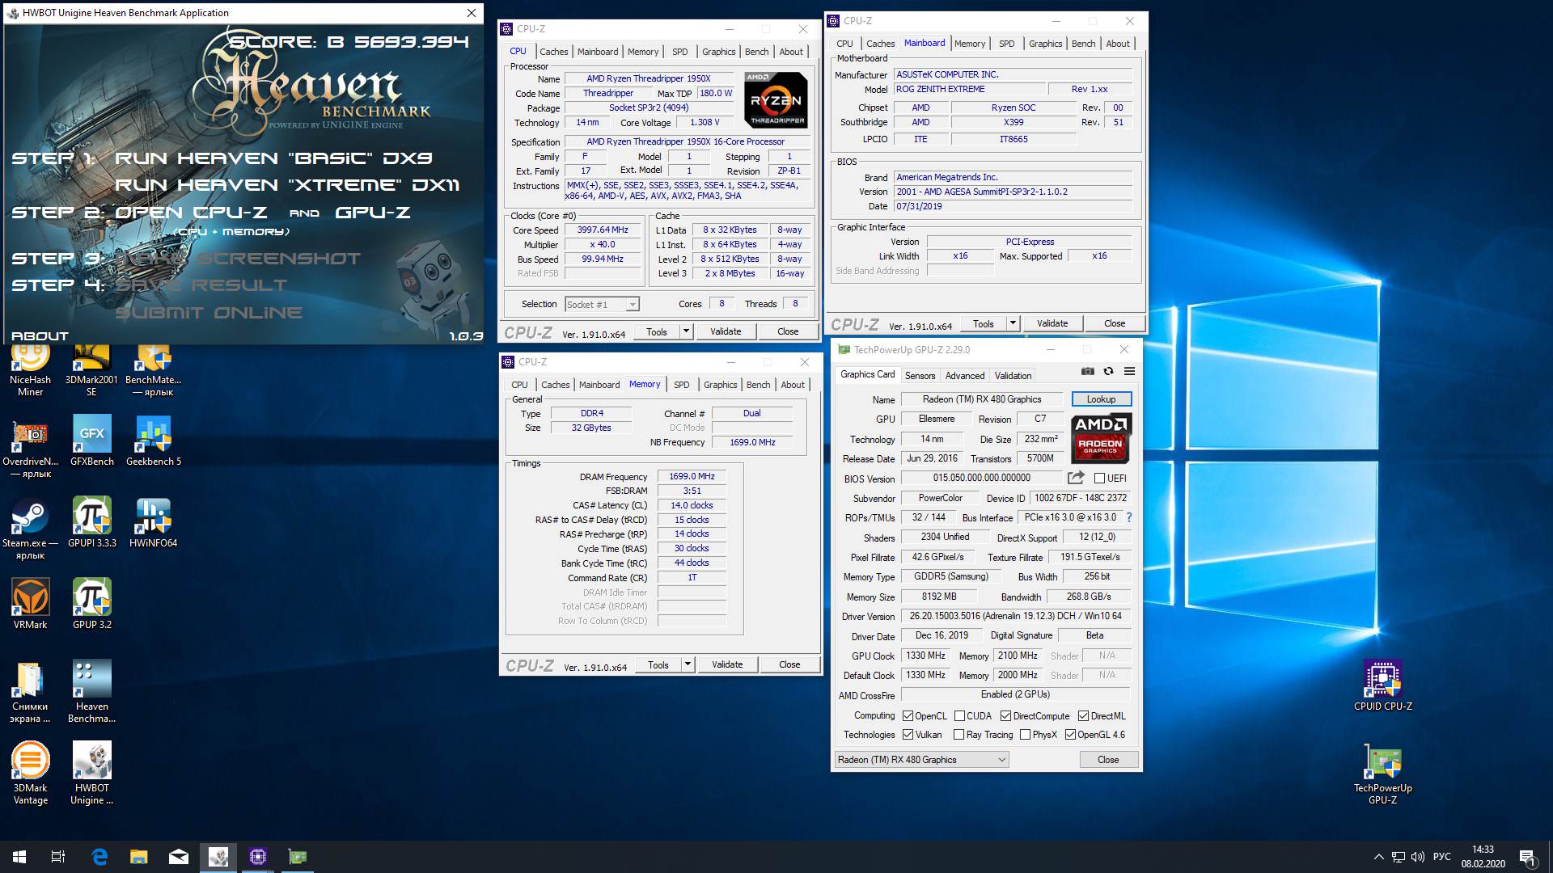Open the screenshots folder on desktop
Viewport: 1553px width, 873px height.
(30, 692)
